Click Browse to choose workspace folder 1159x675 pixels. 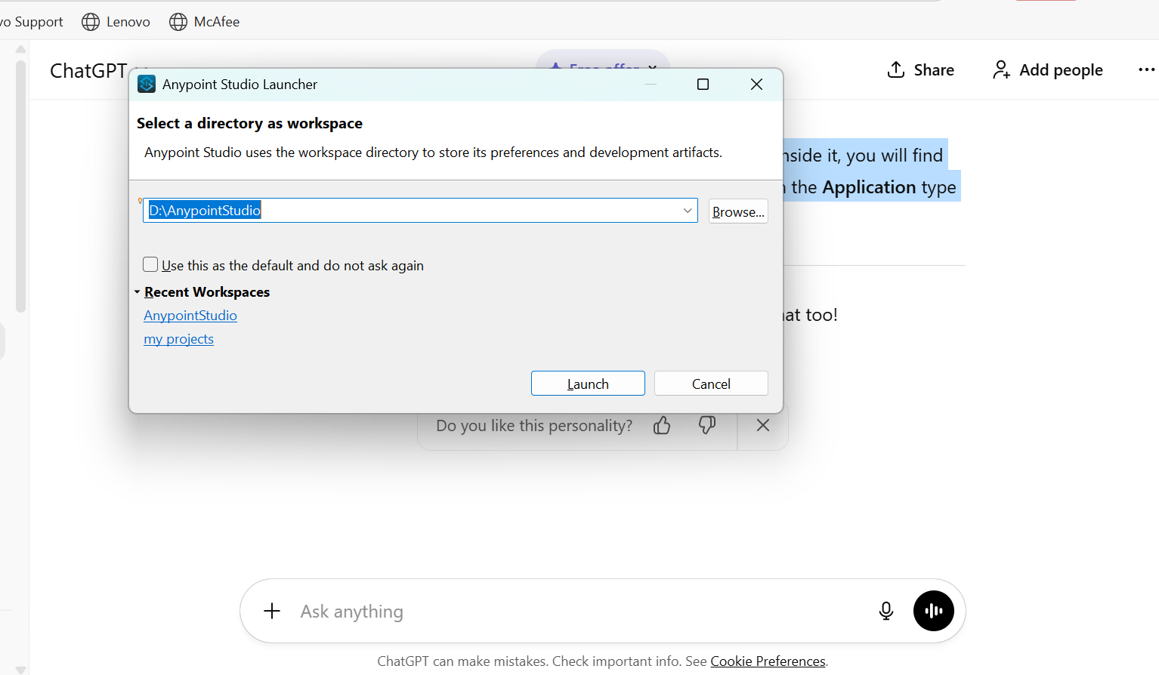tap(738, 211)
